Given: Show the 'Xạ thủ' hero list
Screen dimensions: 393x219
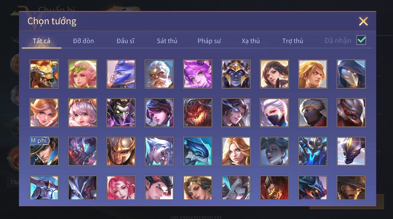Looking at the screenshot, I should (x=251, y=41).
